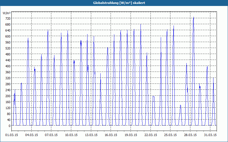Click the 440 y-axis value
The height and width of the screenshot is (142, 228).
click(x=8, y=60)
